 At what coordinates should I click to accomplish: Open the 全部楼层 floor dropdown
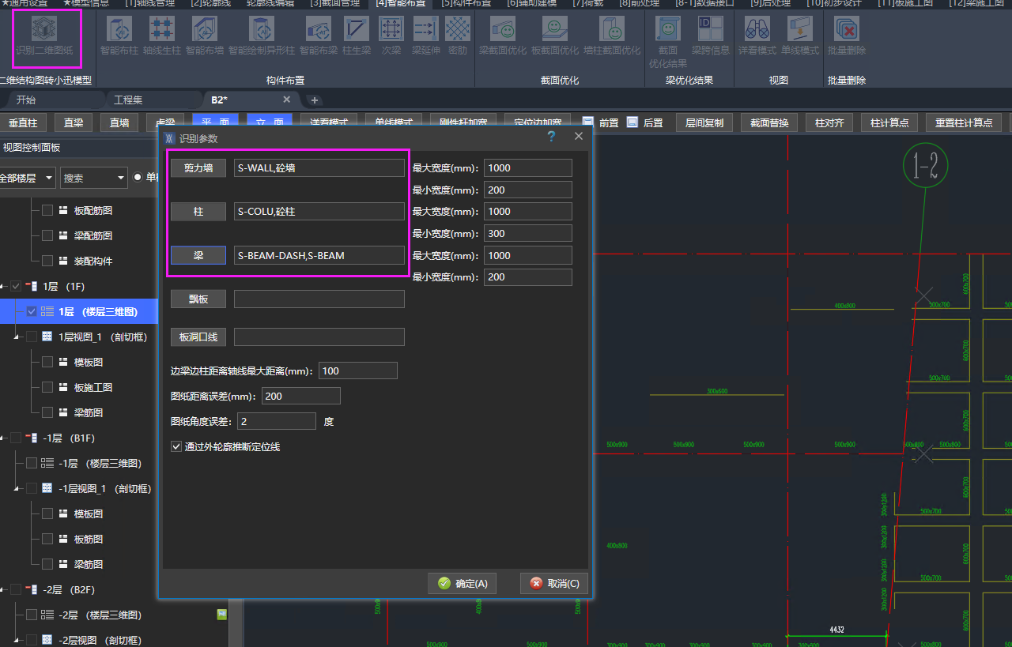(49, 178)
